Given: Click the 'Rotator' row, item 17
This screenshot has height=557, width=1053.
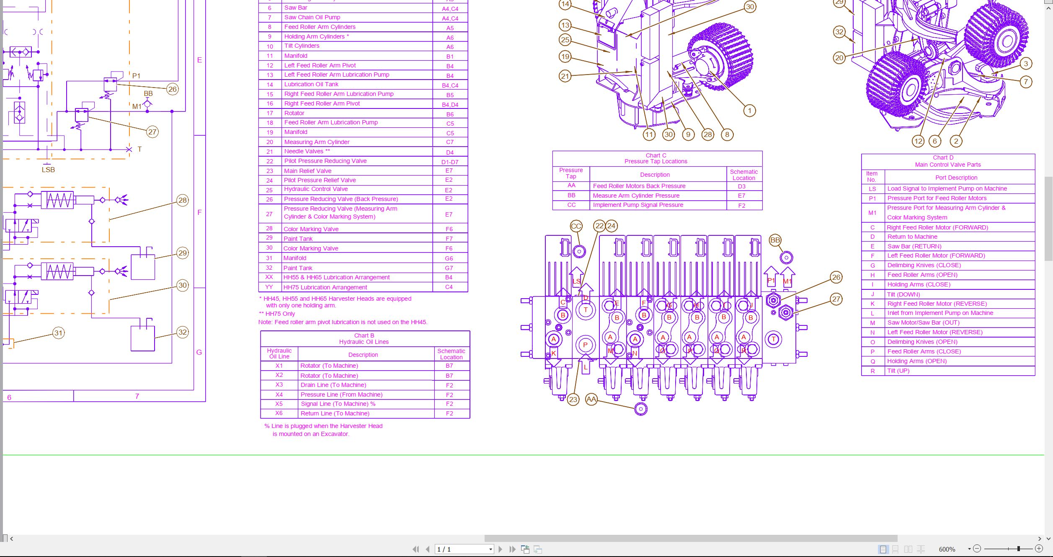Looking at the screenshot, I should pyautogui.click(x=363, y=113).
